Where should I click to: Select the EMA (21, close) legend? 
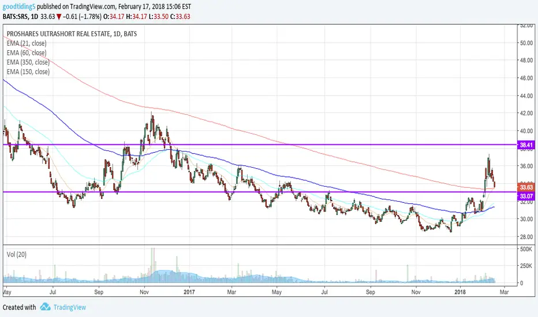click(27, 43)
